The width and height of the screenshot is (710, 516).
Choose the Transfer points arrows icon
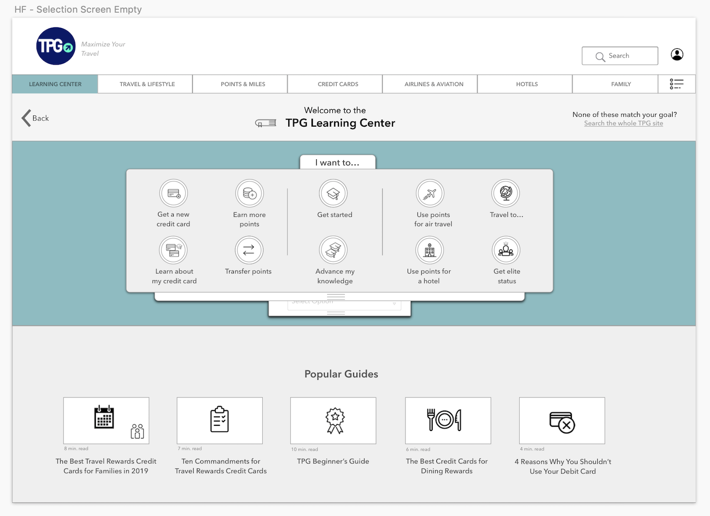[x=249, y=250]
